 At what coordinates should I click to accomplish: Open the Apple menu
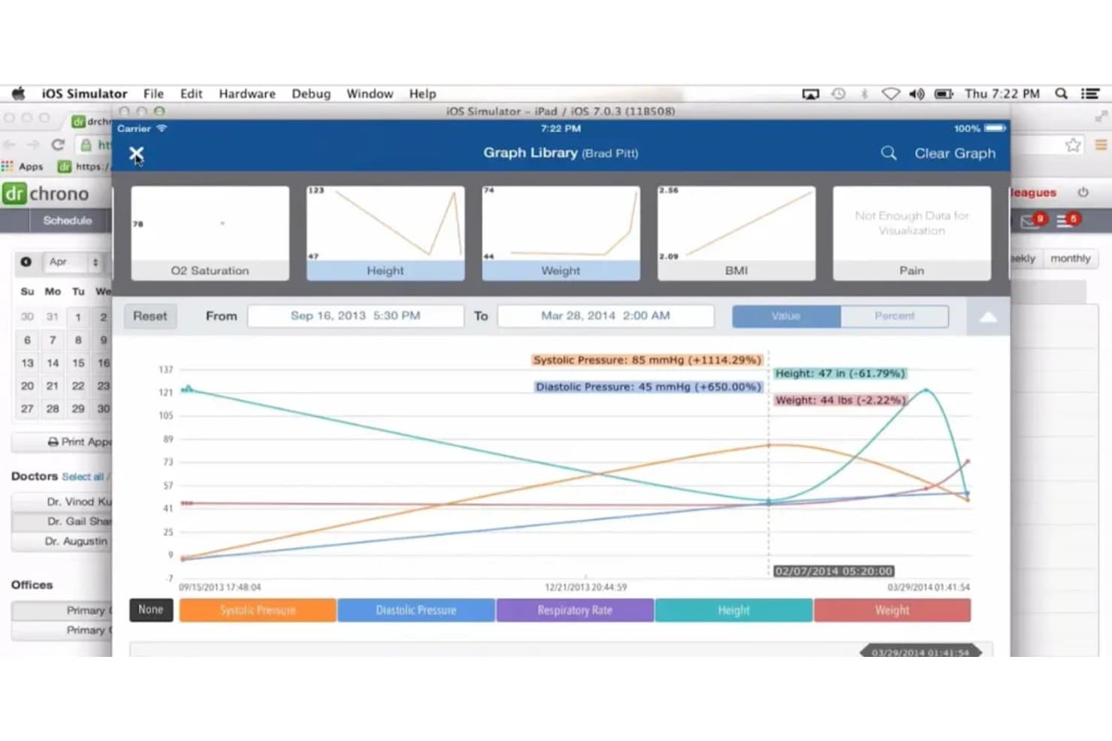[x=18, y=94]
